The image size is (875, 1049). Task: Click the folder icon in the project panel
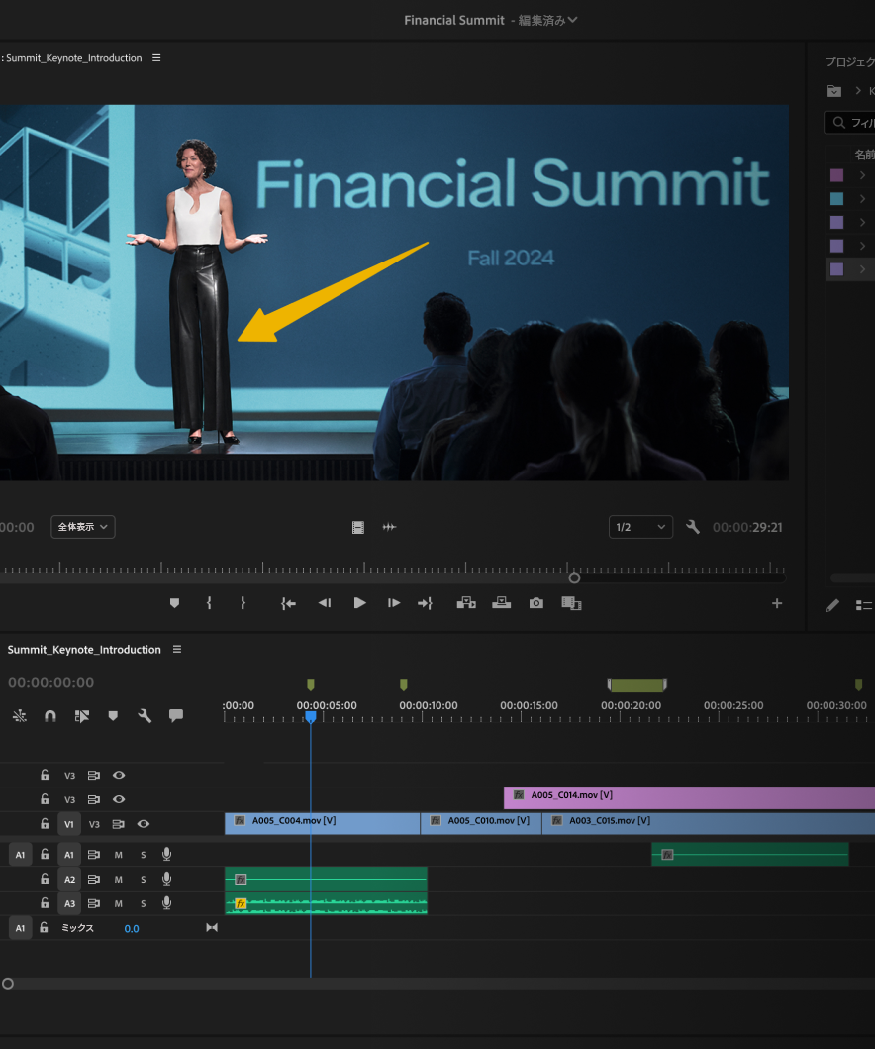(x=834, y=91)
